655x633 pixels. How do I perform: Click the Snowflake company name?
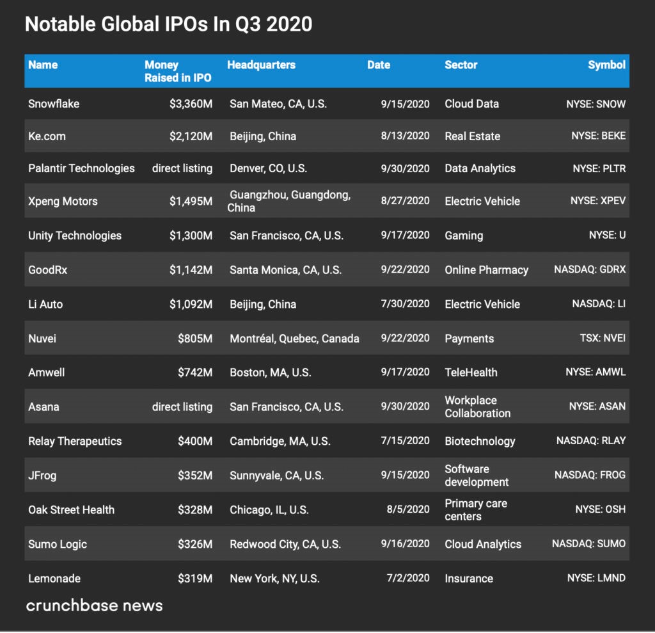[x=54, y=104]
